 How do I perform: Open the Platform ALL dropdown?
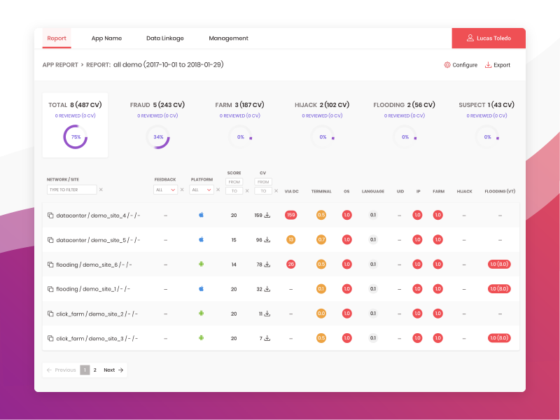(x=202, y=189)
